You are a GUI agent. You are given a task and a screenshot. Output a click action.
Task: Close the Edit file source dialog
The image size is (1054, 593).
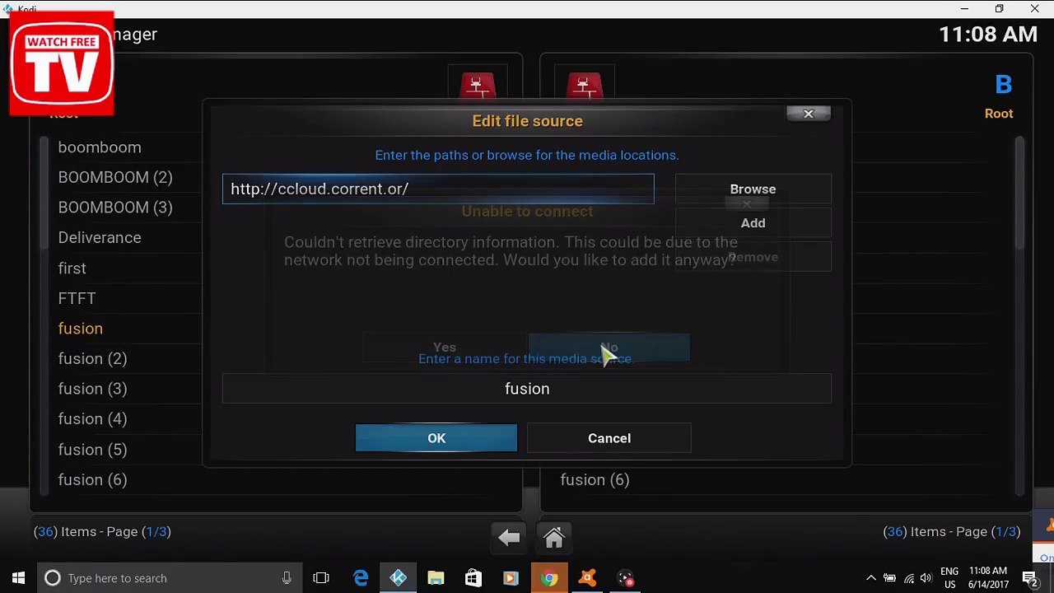(808, 114)
